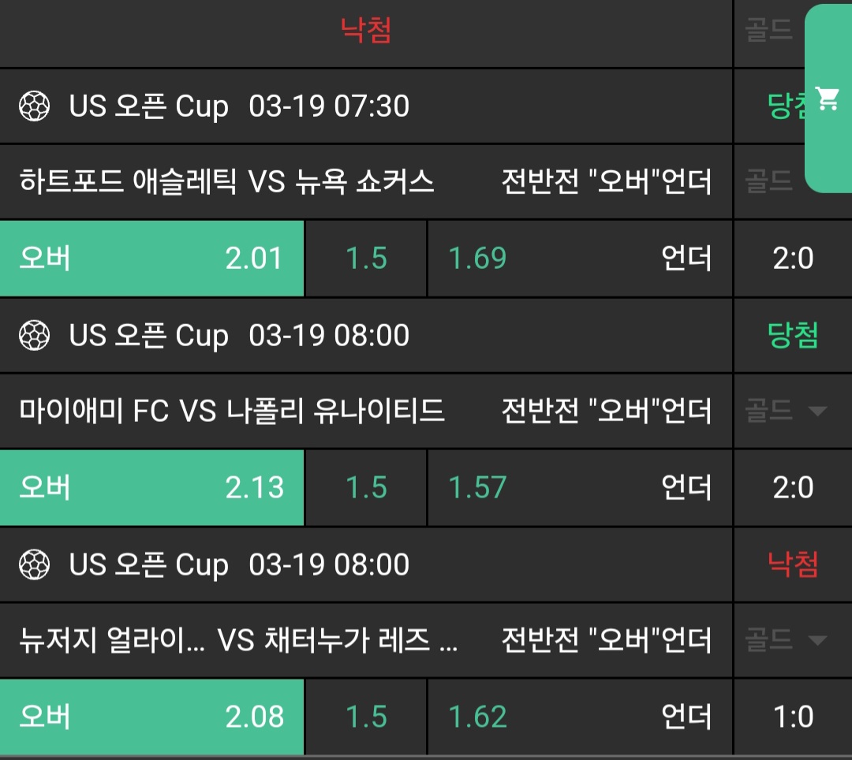Viewport: 852px width, 760px height.
Task: Open 마이애미 FC VS 나폴리 유나이티드 match
Action: (x=232, y=411)
